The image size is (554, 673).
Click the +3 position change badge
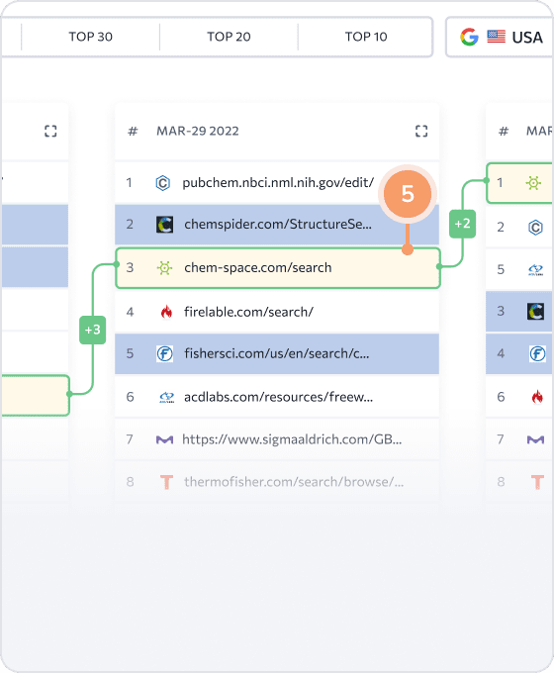click(93, 330)
